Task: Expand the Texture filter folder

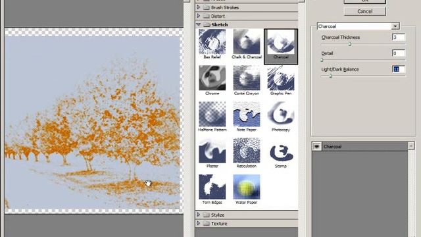Action: click(199, 223)
